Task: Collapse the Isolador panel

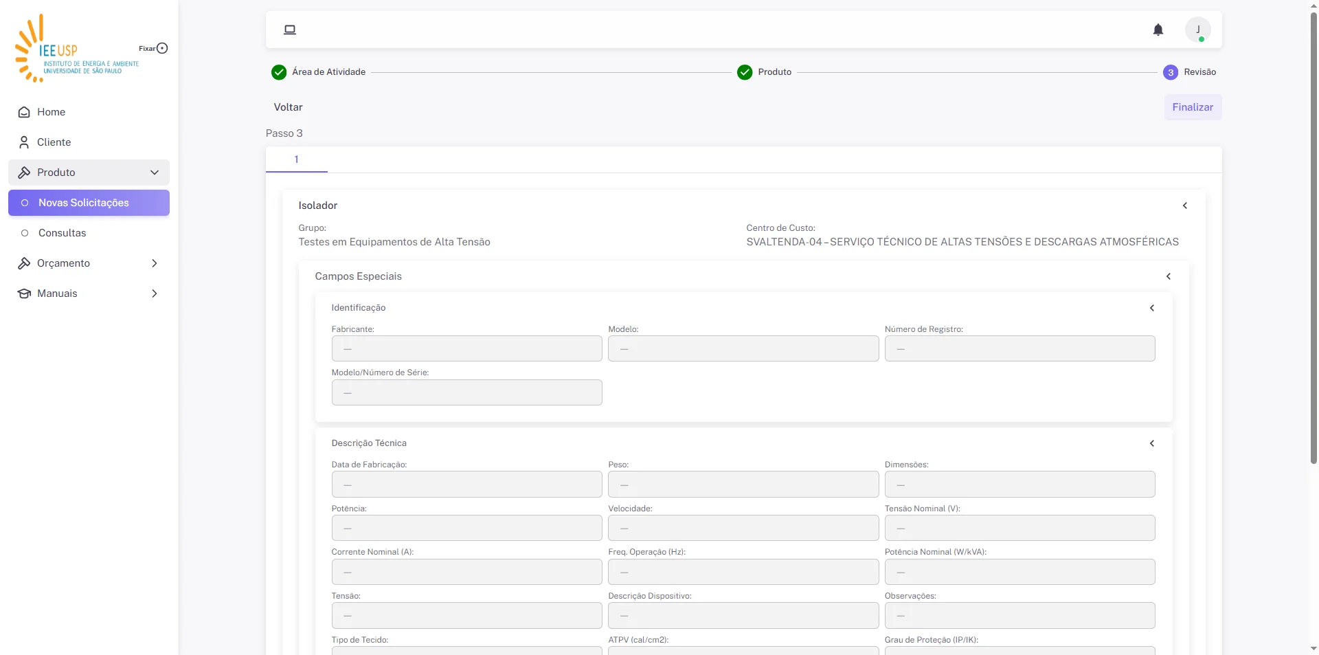Action: [x=1185, y=206]
